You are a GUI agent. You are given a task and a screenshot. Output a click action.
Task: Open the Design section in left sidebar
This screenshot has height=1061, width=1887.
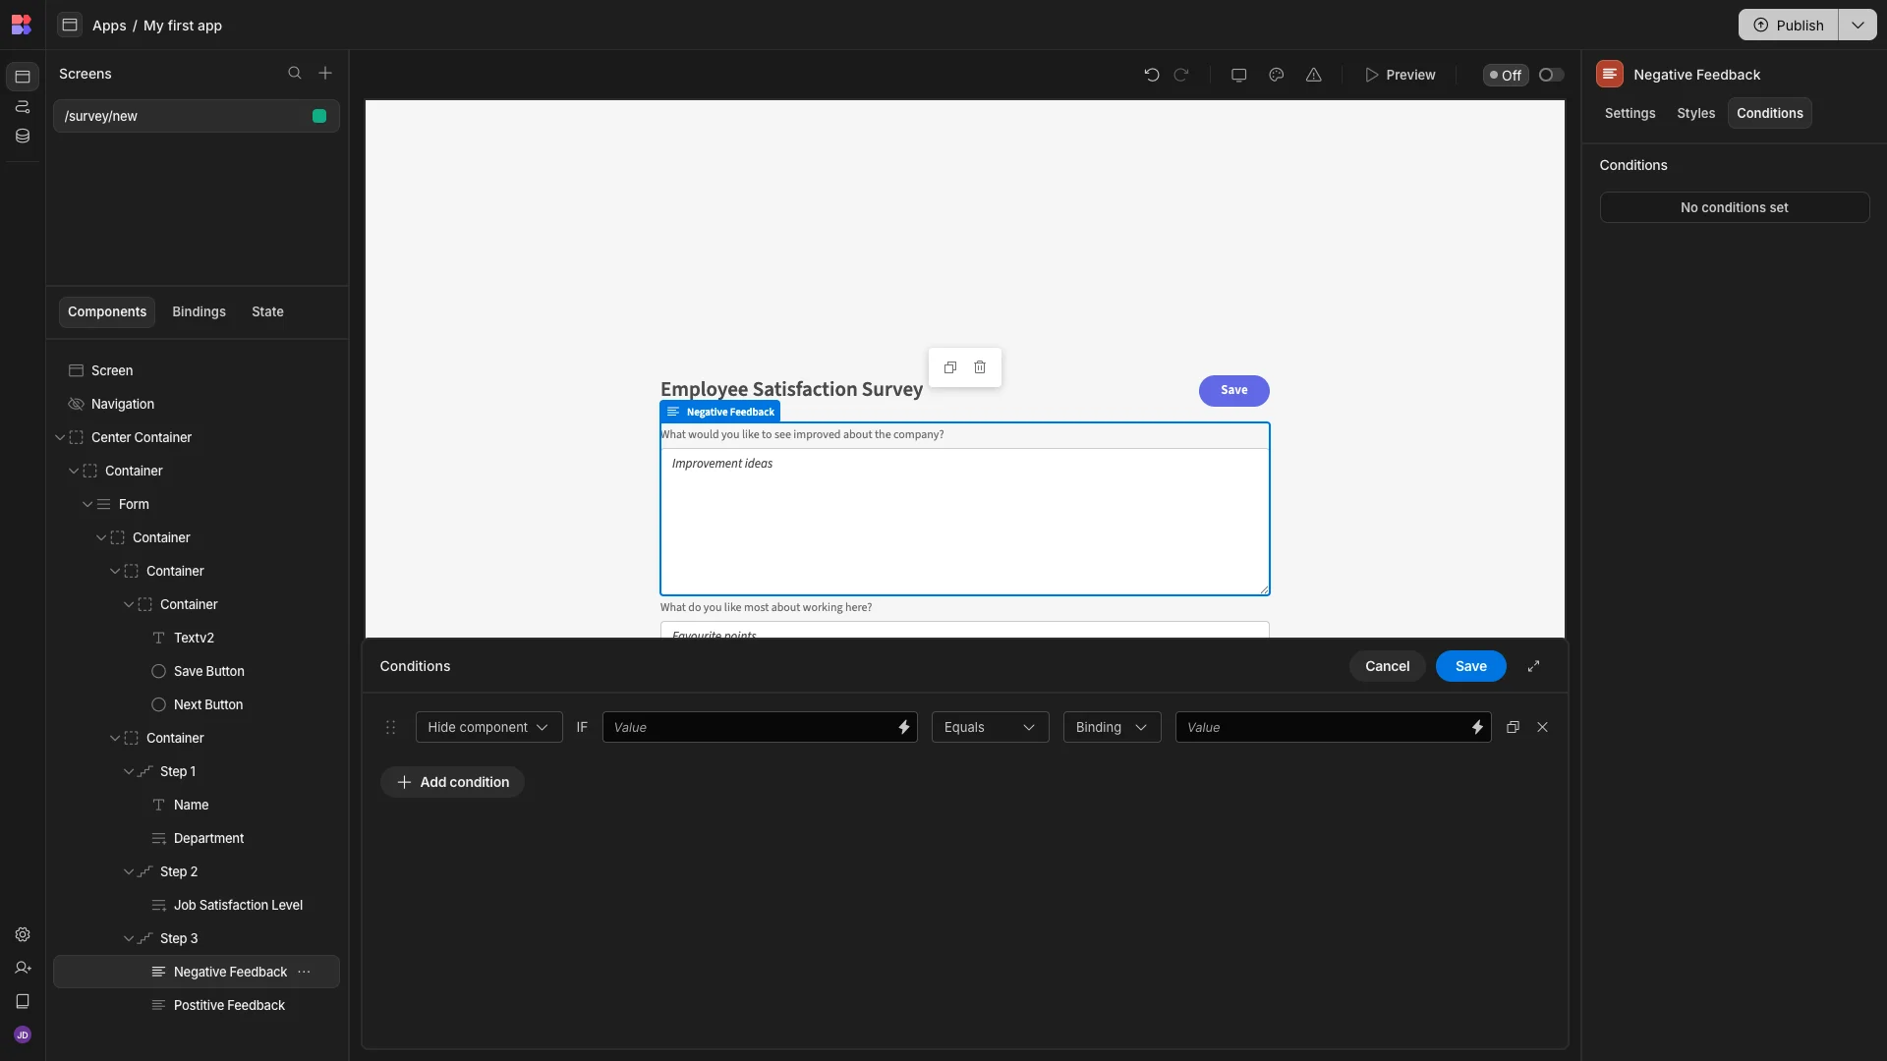23,77
